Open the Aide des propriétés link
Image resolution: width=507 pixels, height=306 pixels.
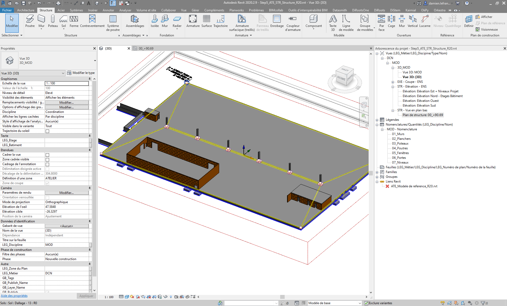(x=14, y=296)
